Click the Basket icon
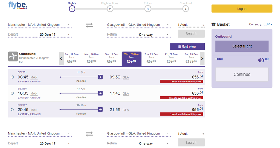Viewport: 280px width, 148px height. click(213, 24)
